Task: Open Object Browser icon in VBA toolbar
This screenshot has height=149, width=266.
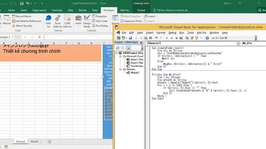Action: [197, 38]
